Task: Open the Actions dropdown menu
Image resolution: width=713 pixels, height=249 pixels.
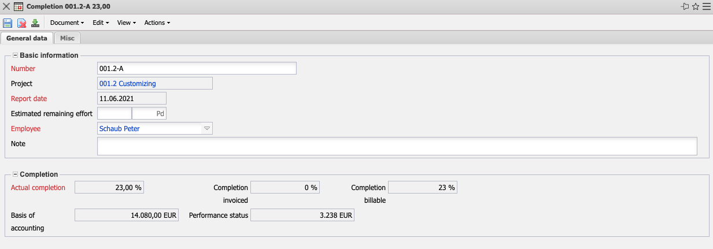Action: (x=157, y=23)
